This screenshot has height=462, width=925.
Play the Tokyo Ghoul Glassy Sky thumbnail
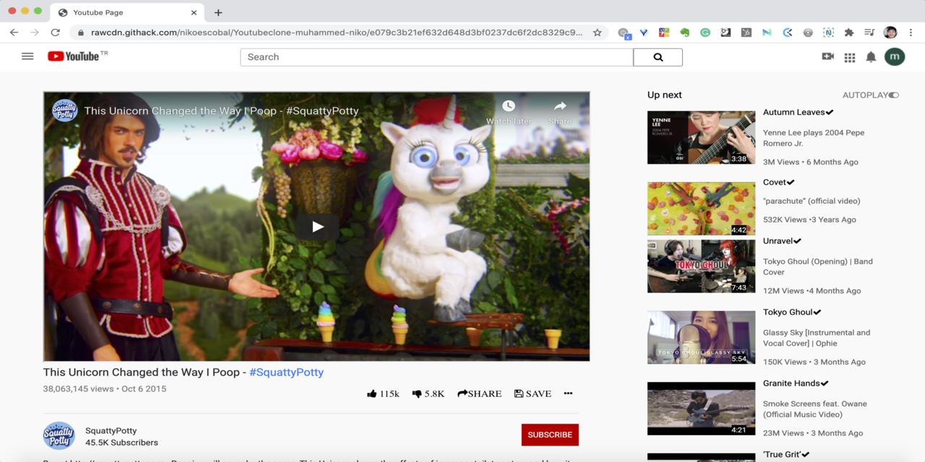click(701, 337)
